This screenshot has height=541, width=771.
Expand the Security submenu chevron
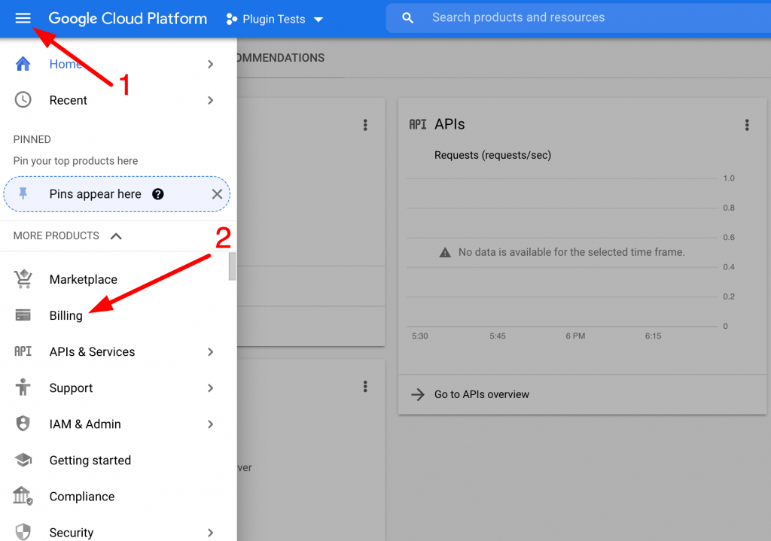click(211, 533)
